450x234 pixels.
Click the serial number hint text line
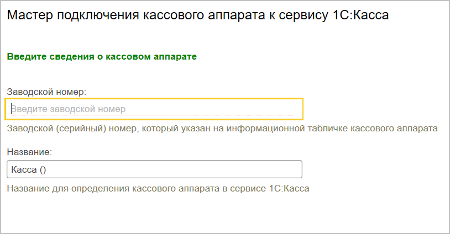(222, 129)
